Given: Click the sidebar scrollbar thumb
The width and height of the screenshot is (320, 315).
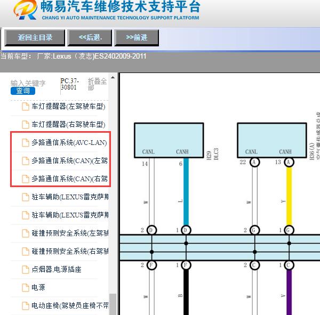Looking at the screenshot, I should coord(113,304).
